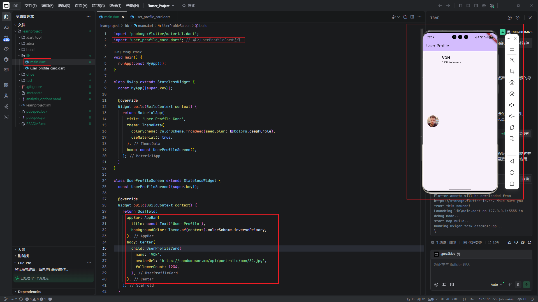Open the randomuser.me avatar URL link
This screenshot has width=538, height=302.
tap(212, 261)
